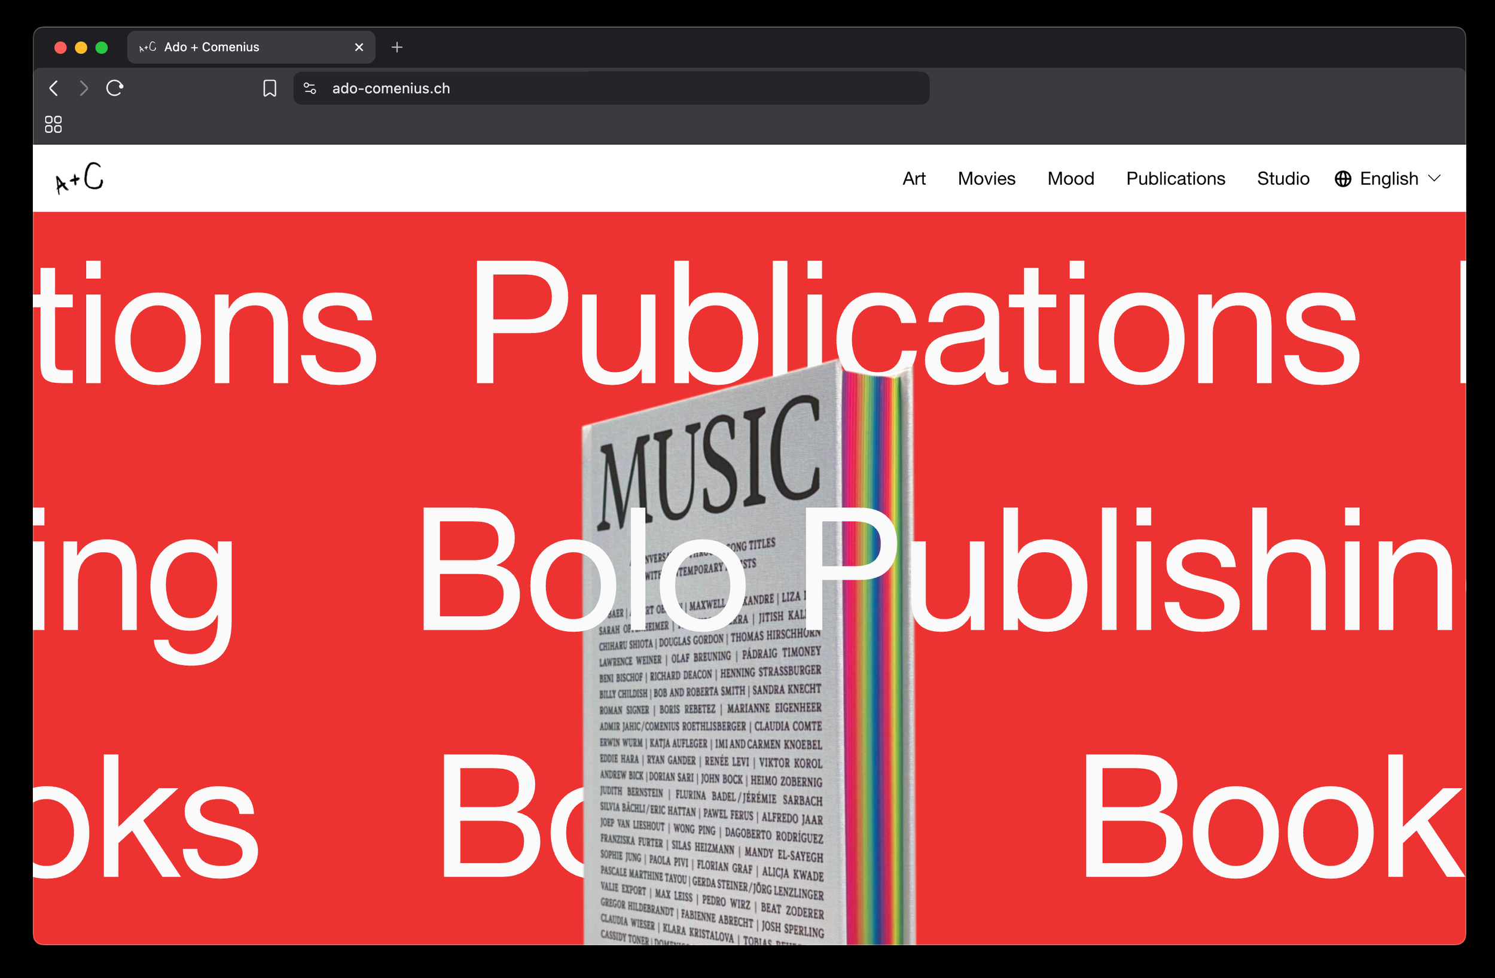The image size is (1495, 978).
Task: Open the Art menu item
Action: pos(914,178)
